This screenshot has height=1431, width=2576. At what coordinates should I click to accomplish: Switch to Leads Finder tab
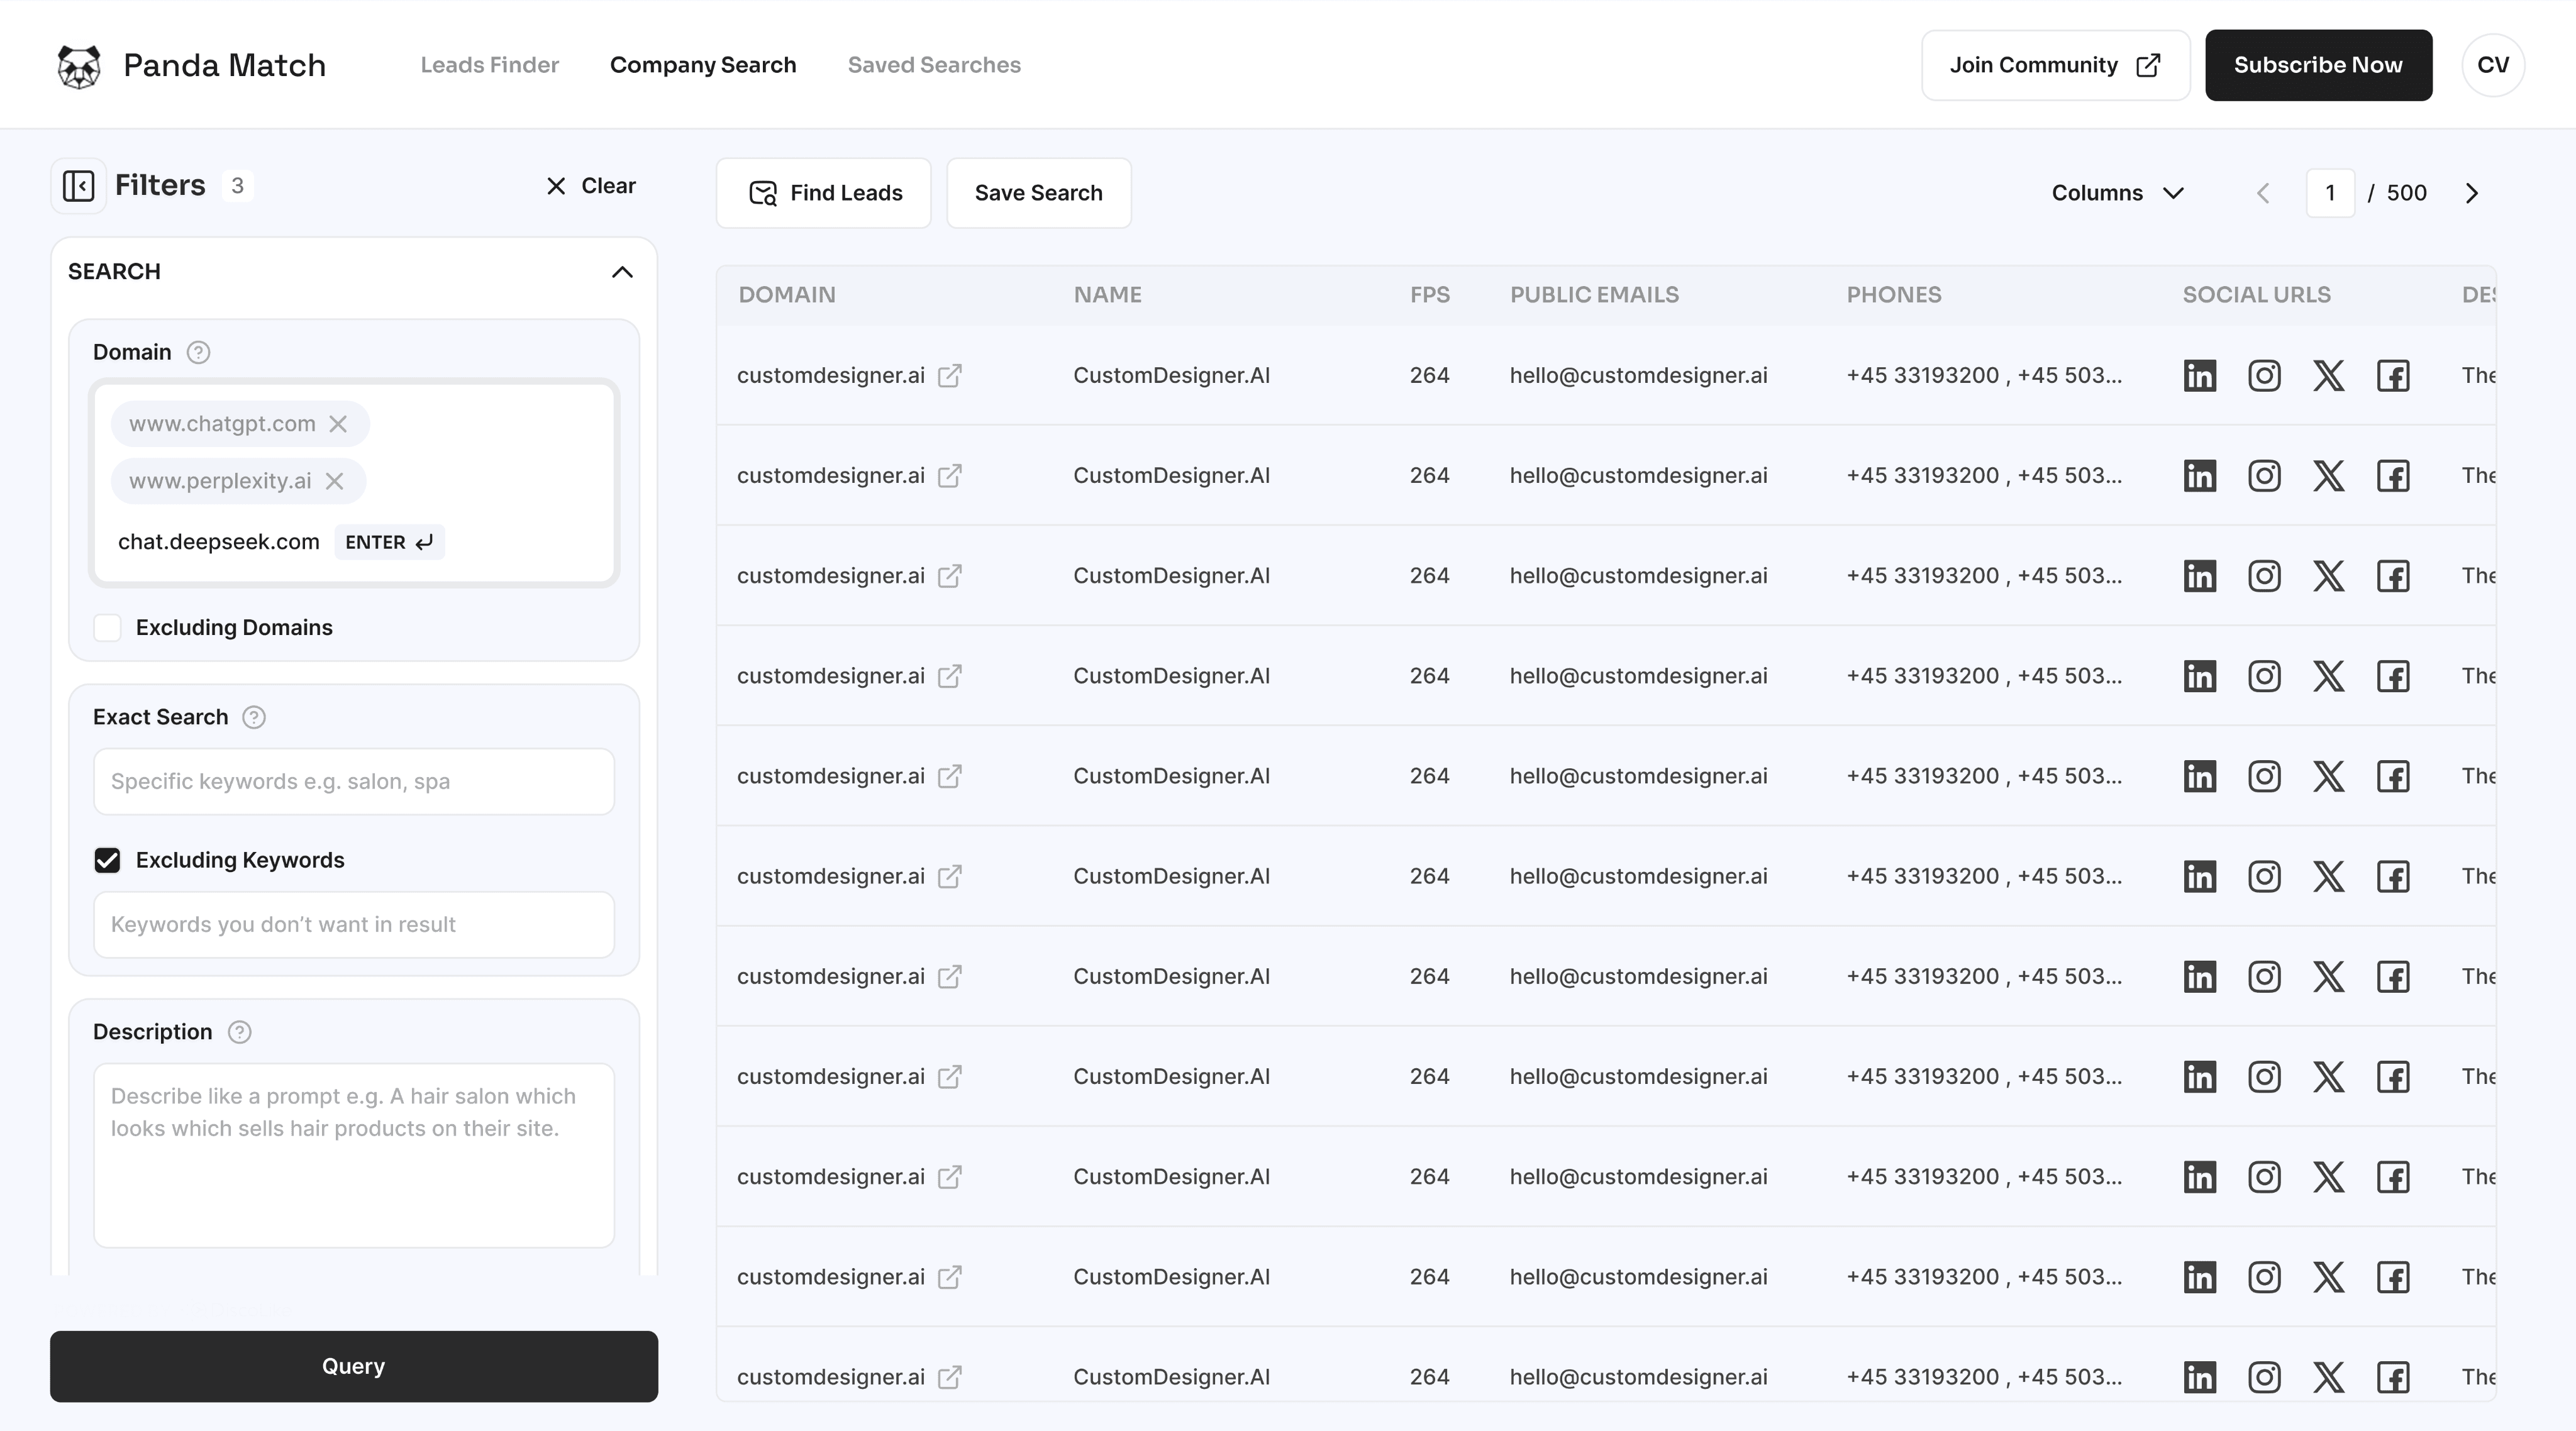pyautogui.click(x=489, y=65)
